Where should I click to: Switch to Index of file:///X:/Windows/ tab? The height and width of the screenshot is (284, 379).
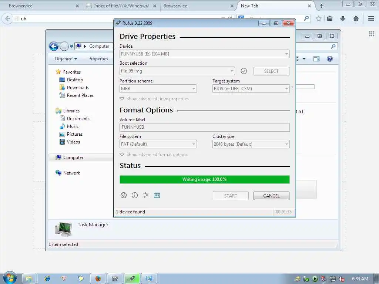[121, 6]
